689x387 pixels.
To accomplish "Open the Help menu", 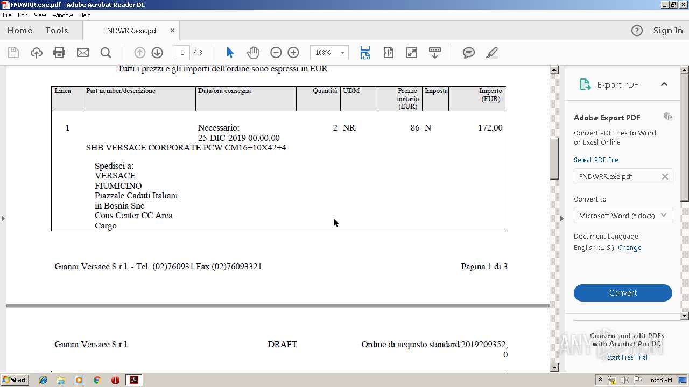I will [85, 15].
